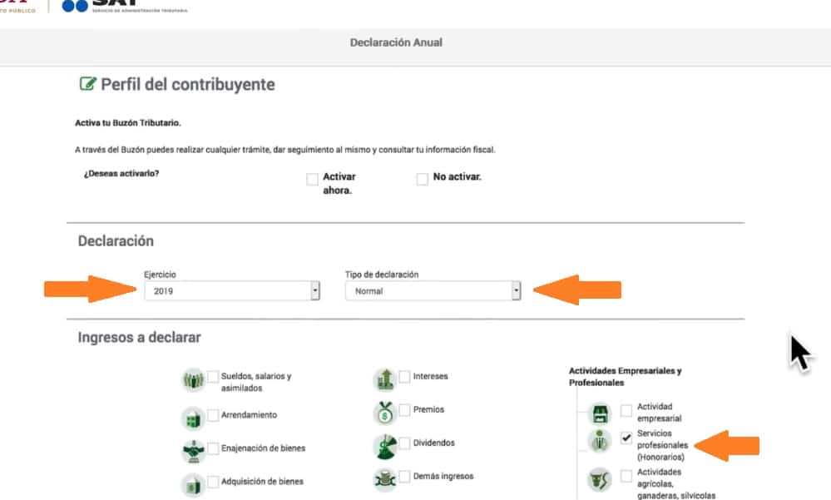The width and height of the screenshot is (831, 500).
Task: Uncheck Servicios profesionales (Honorarios) checkbox
Action: pyautogui.click(x=626, y=439)
